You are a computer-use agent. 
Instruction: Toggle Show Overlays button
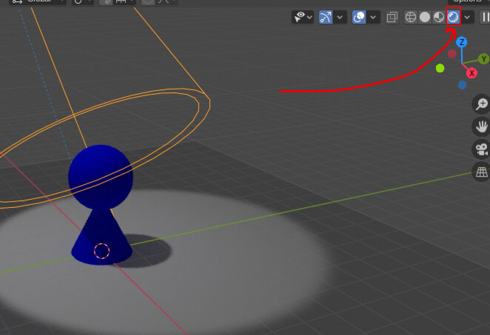coord(359,17)
